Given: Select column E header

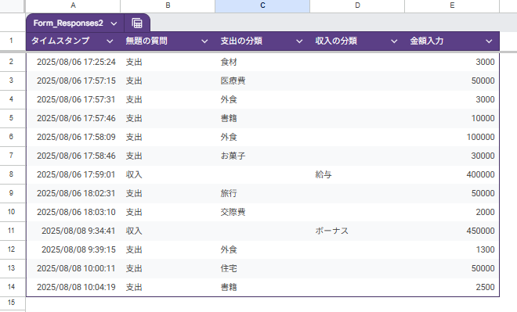Looking at the screenshot, I should click(x=452, y=5).
